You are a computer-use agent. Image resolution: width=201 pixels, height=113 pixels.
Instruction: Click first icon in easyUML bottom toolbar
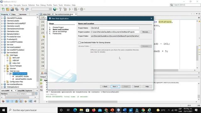pyautogui.click(x=3, y=101)
